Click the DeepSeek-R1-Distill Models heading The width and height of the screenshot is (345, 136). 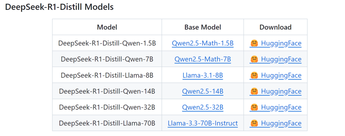tap(59, 7)
